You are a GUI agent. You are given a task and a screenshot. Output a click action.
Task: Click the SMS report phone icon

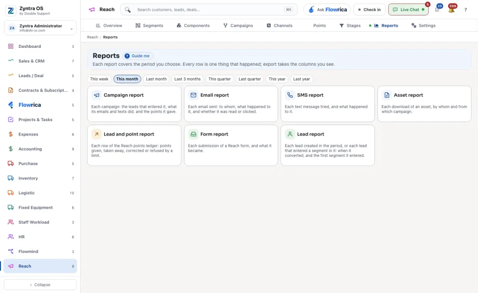290,95
